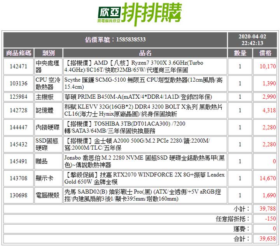Select barcode 125984
Viewport: 280px width, 246px height.
(19, 97)
